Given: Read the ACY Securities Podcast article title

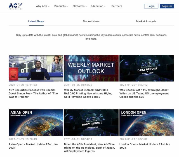Looking at the screenshot, I should [x=33, y=93].
